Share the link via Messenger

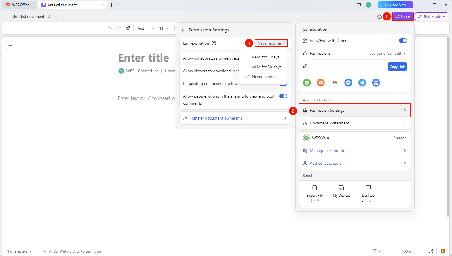[348, 83]
